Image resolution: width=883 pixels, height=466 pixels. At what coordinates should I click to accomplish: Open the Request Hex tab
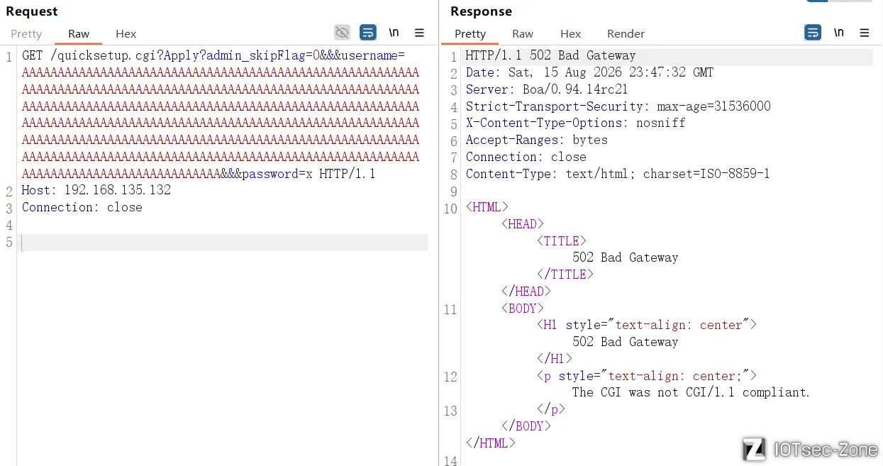(x=126, y=33)
